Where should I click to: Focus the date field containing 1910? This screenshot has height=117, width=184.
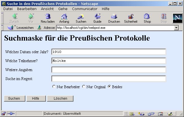(109, 52)
